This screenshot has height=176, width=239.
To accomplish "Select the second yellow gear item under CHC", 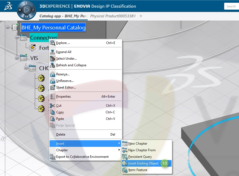I will coord(41,88).
